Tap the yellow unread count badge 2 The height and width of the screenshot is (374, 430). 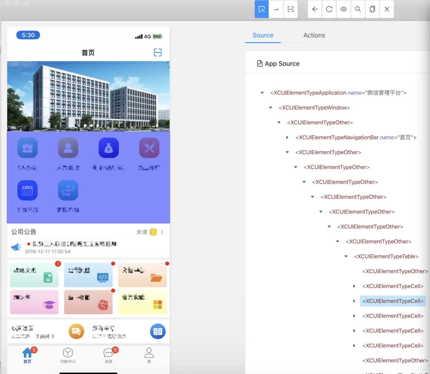point(153,232)
